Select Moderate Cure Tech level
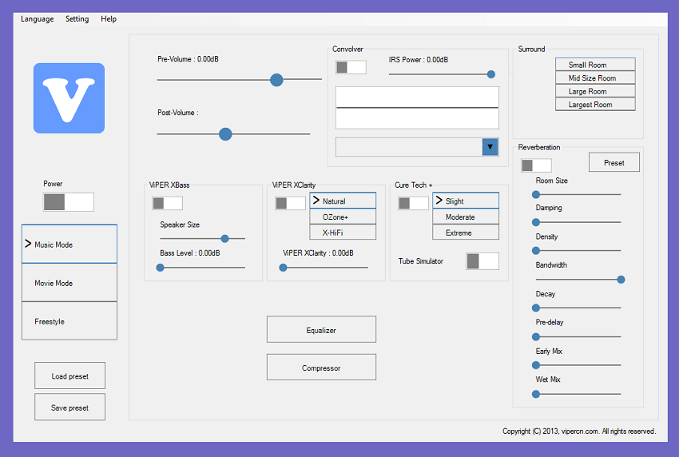 coord(466,217)
